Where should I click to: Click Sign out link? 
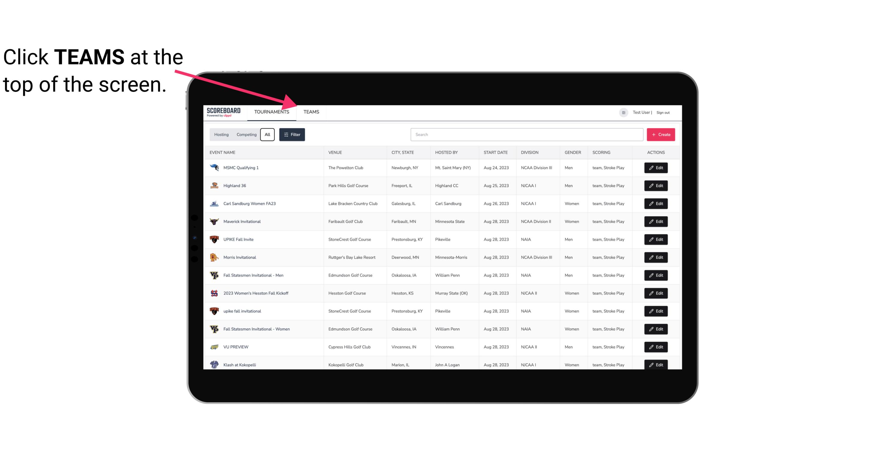pos(663,112)
